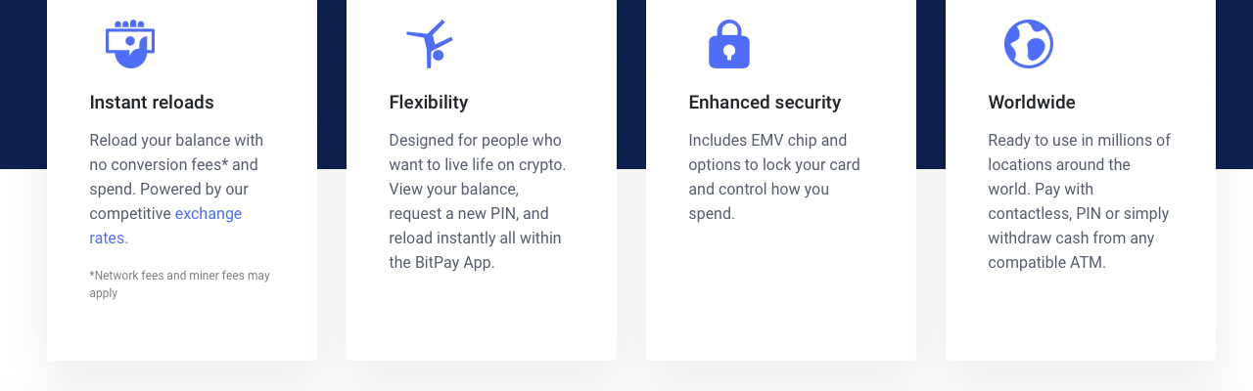This screenshot has width=1253, height=391.
Task: Open the exchange rates link
Action: click(x=208, y=214)
